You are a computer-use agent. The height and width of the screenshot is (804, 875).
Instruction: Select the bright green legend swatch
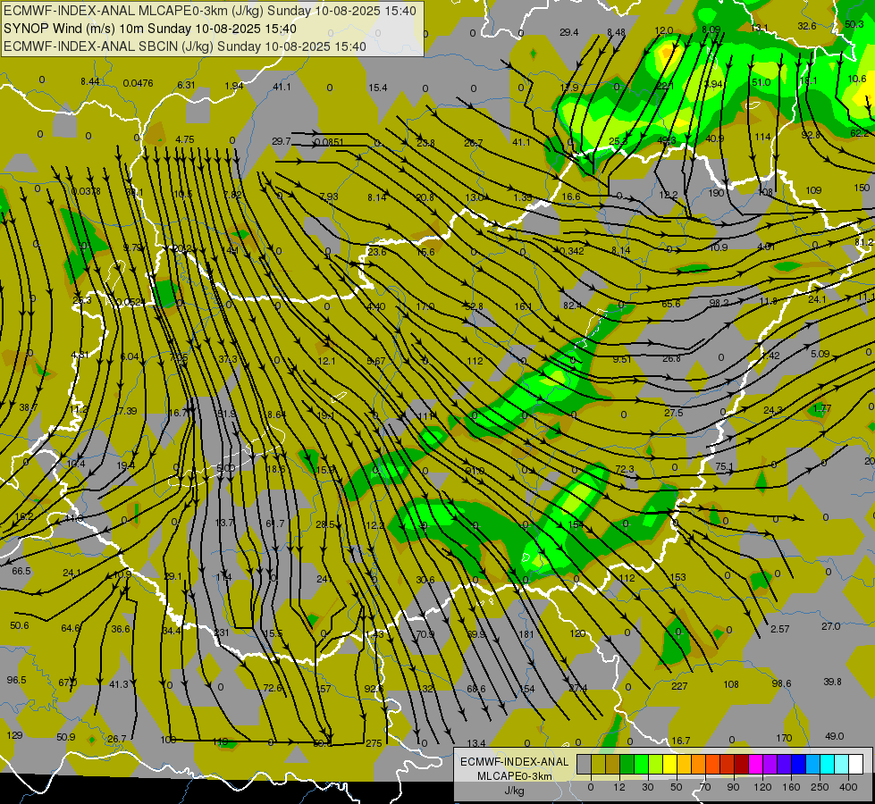pos(641,764)
